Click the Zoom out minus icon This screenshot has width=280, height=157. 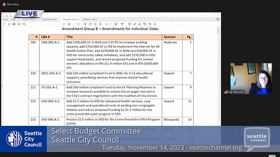[x=95, y=24]
